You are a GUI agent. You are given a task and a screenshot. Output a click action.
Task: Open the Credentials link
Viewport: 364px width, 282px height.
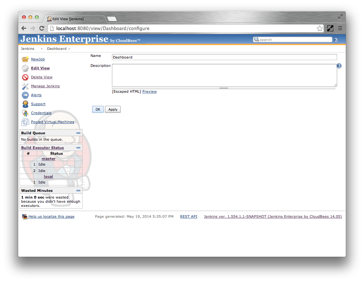coord(41,113)
